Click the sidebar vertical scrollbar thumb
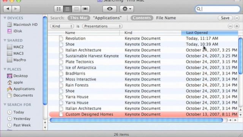The height and width of the screenshot is (137, 243). (x=45, y=61)
